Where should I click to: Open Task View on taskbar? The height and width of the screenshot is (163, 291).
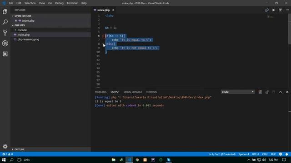click(x=19, y=160)
